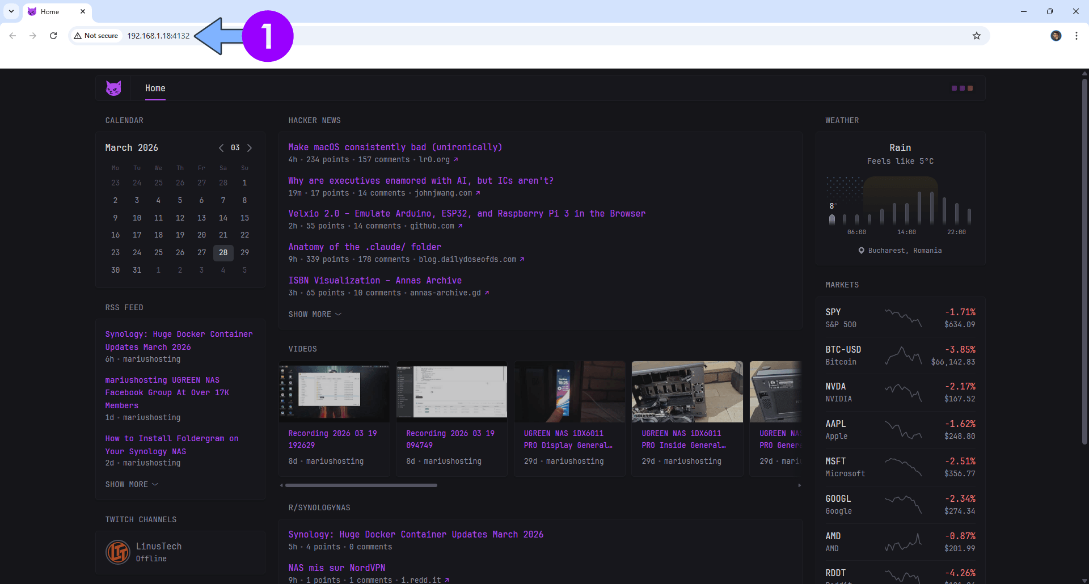Screen dimensions: 1089x584
Task: Open the browser three-dot menu
Action: coord(1076,36)
